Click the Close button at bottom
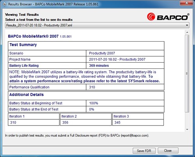Image resolution: width=195 pixels, height=157 pixels. [x=168, y=151]
